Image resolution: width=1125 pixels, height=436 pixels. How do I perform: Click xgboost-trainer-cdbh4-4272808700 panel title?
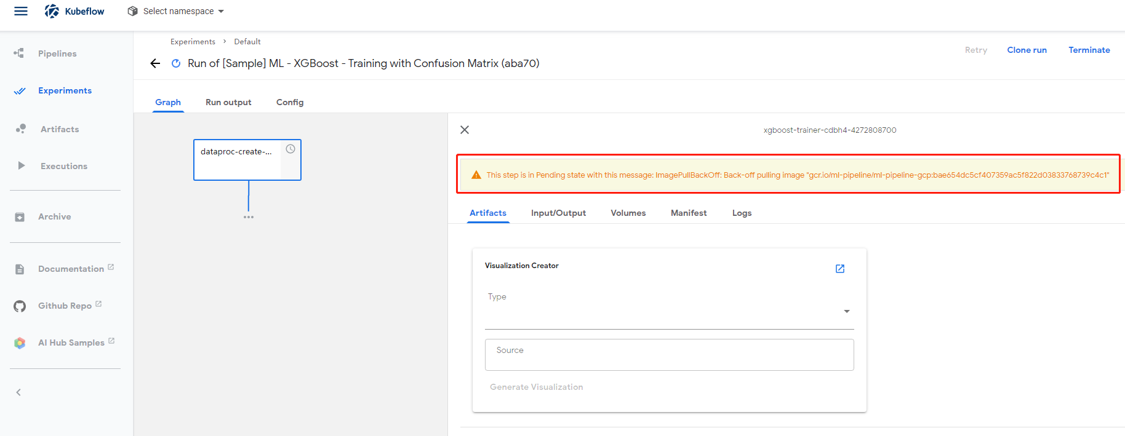(830, 130)
